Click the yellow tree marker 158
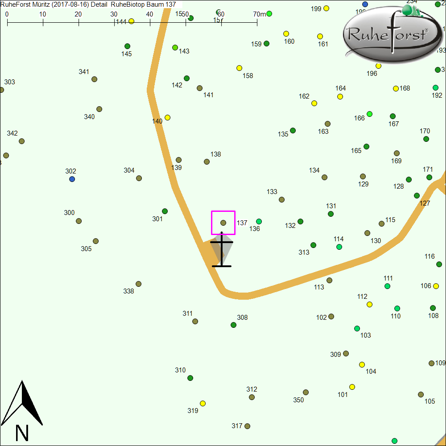The width and height of the screenshot is (446, 446). coord(239,68)
